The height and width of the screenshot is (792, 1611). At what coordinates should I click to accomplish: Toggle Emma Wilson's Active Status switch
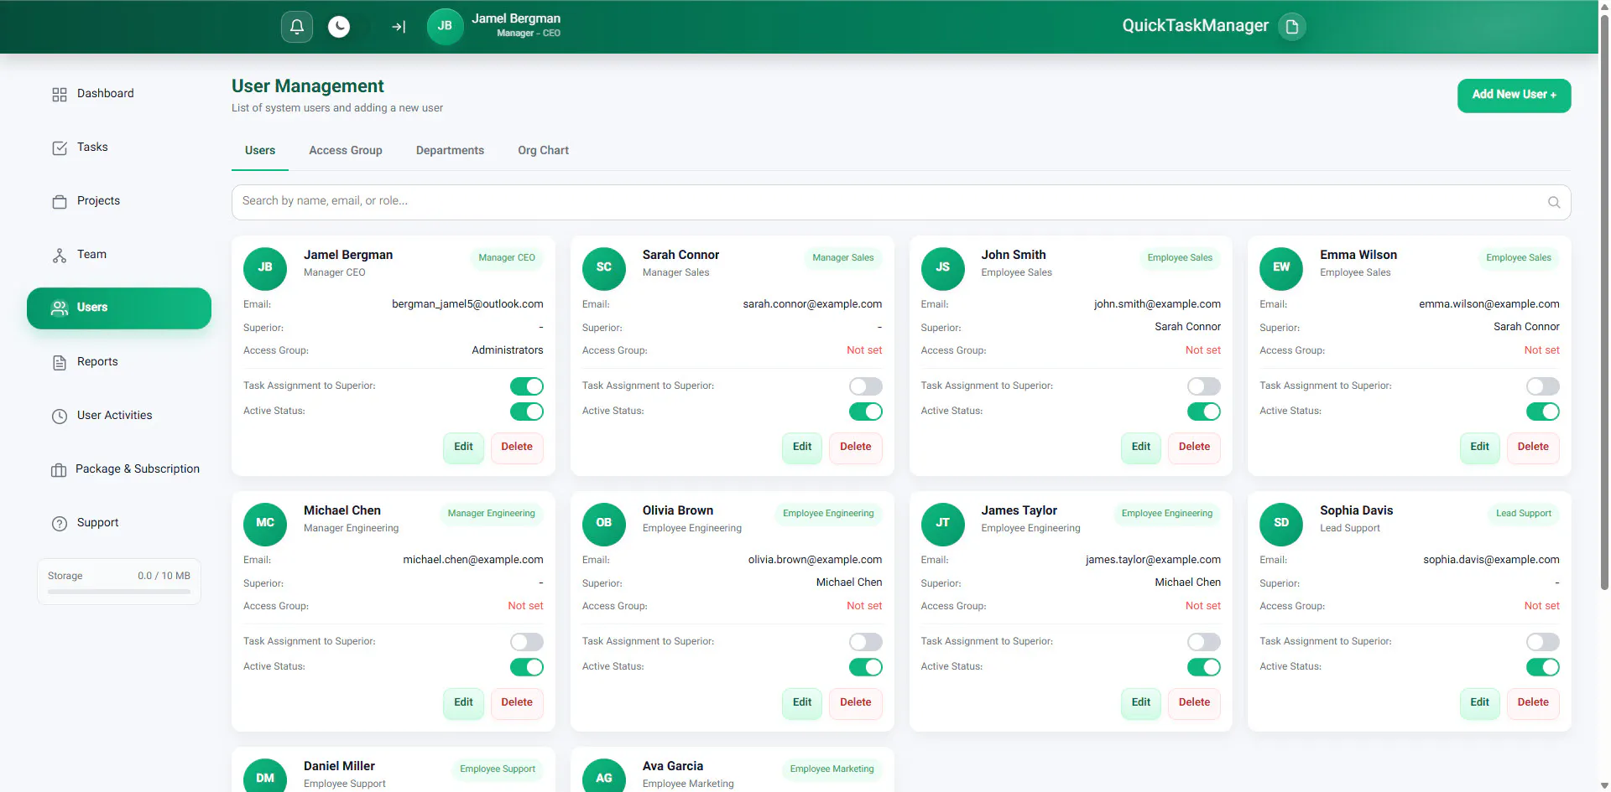click(x=1543, y=412)
